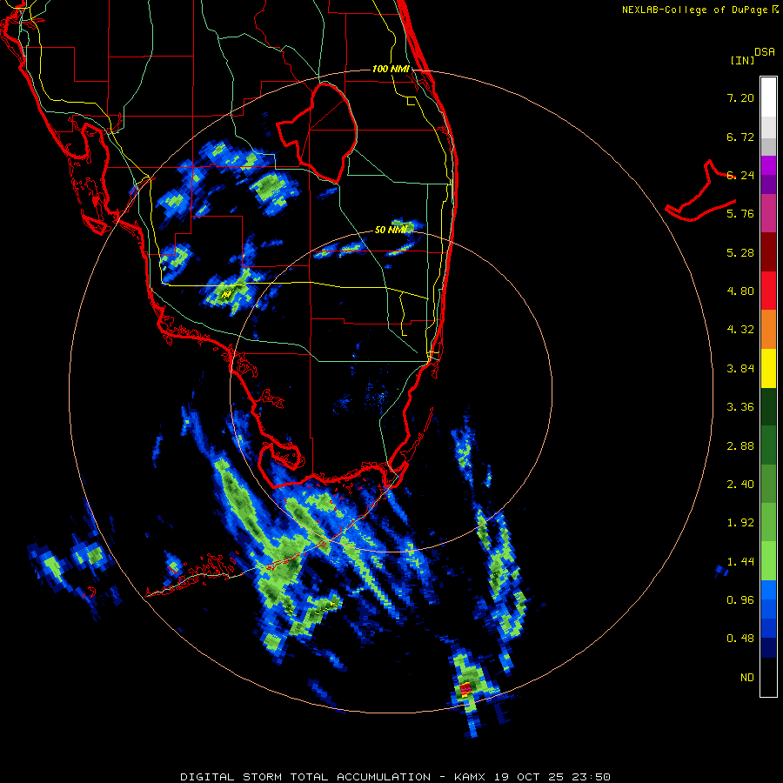Click the 2.88 legend value
This screenshot has height=783, width=783.
click(740, 446)
